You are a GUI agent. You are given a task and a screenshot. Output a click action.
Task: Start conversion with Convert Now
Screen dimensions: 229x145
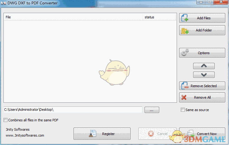pos(202,133)
